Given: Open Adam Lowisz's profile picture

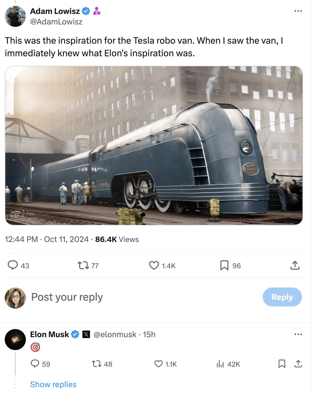Looking at the screenshot, I should tap(15, 16).
